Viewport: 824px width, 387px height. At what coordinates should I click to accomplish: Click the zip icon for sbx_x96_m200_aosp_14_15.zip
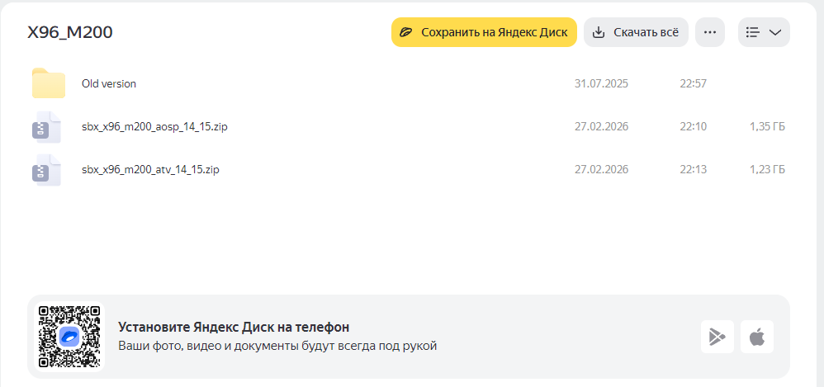point(46,126)
